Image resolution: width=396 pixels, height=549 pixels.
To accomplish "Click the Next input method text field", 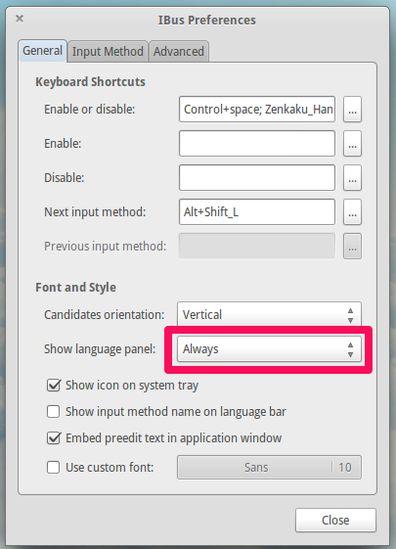I will point(257,212).
